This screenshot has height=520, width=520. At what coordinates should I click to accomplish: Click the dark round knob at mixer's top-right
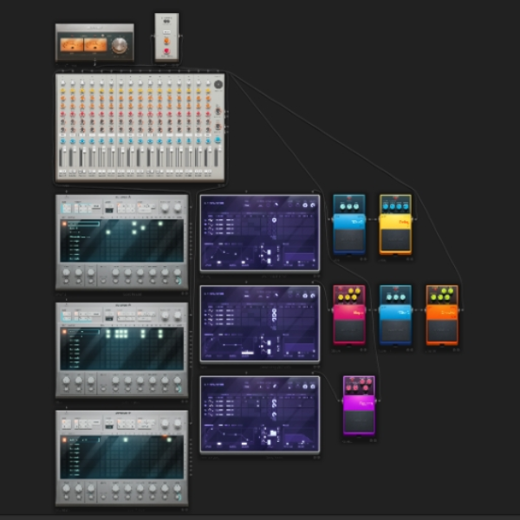point(218,84)
